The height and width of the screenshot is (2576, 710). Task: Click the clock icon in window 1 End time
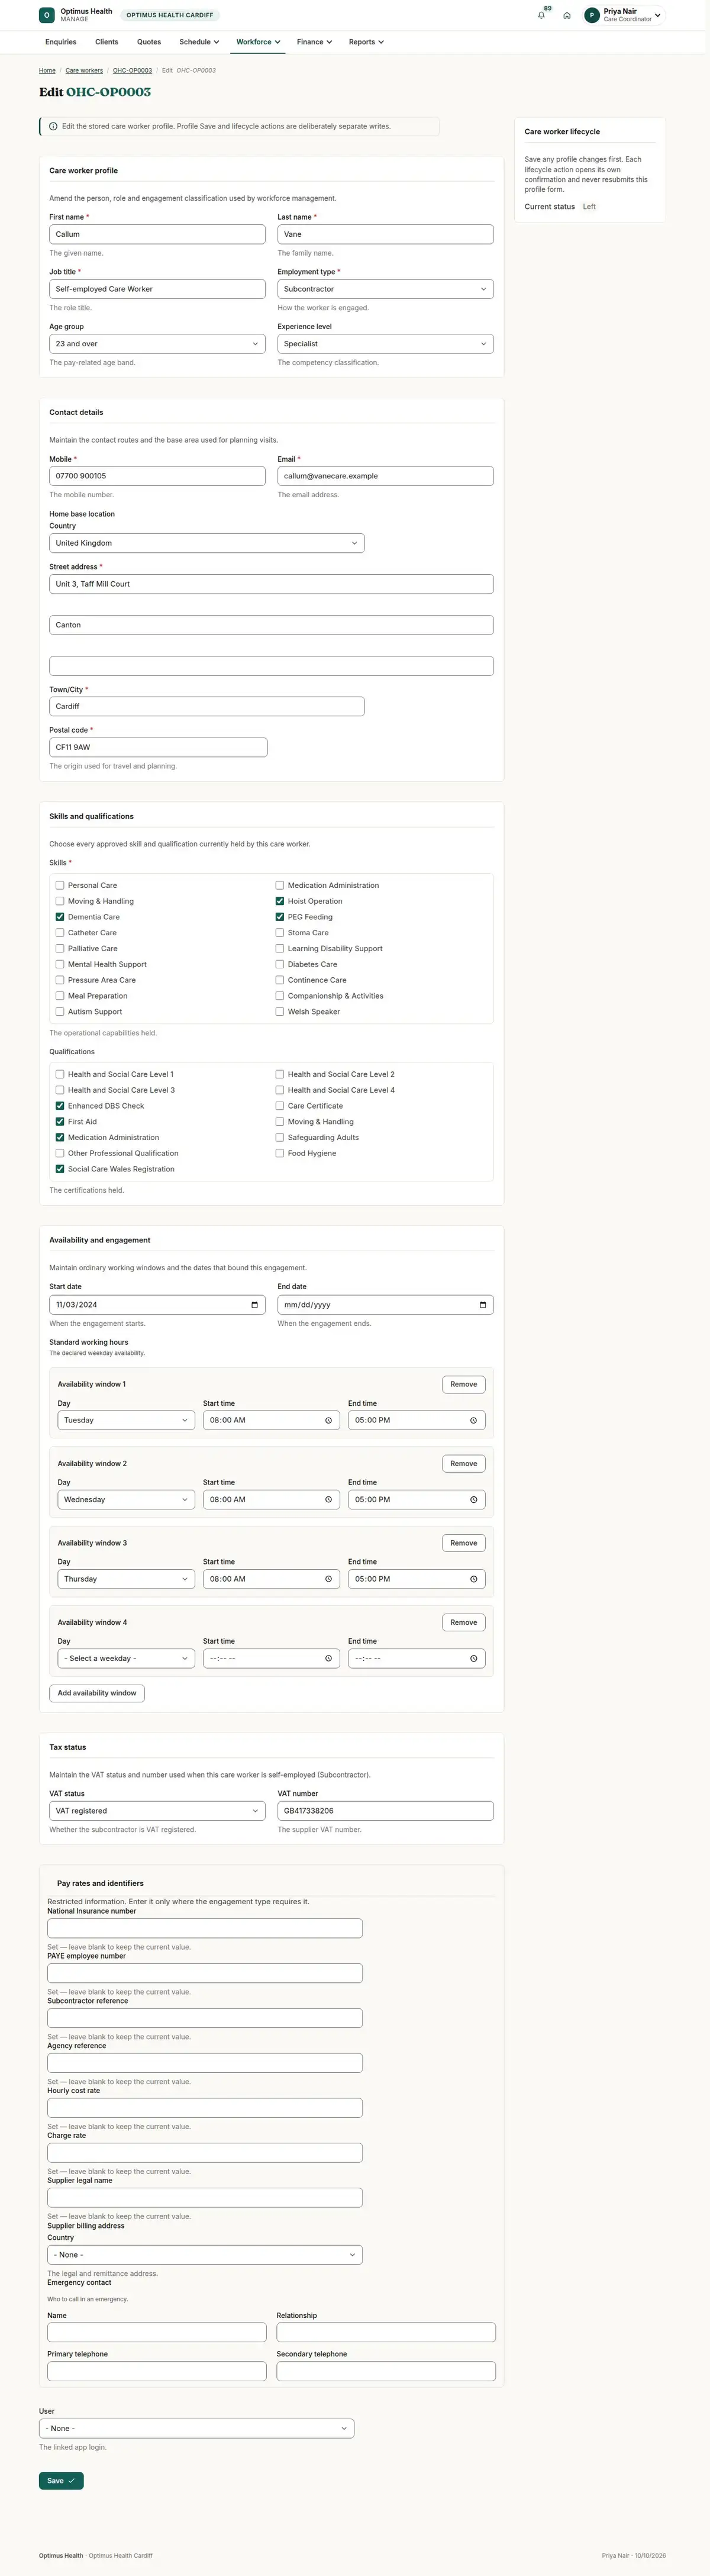[x=473, y=1420]
